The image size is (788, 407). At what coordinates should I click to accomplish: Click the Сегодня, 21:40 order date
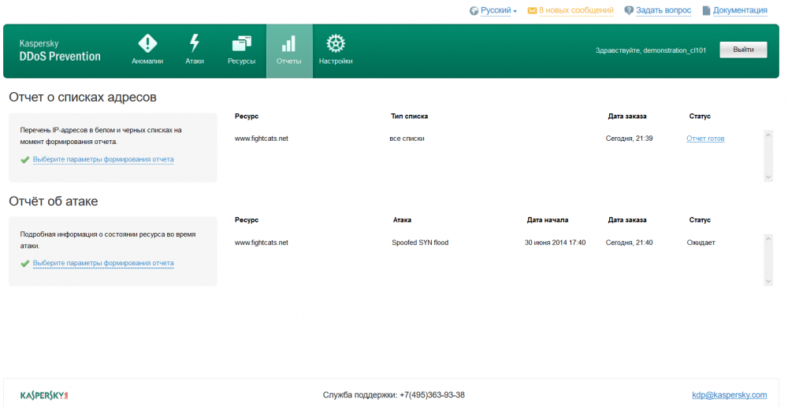click(629, 242)
